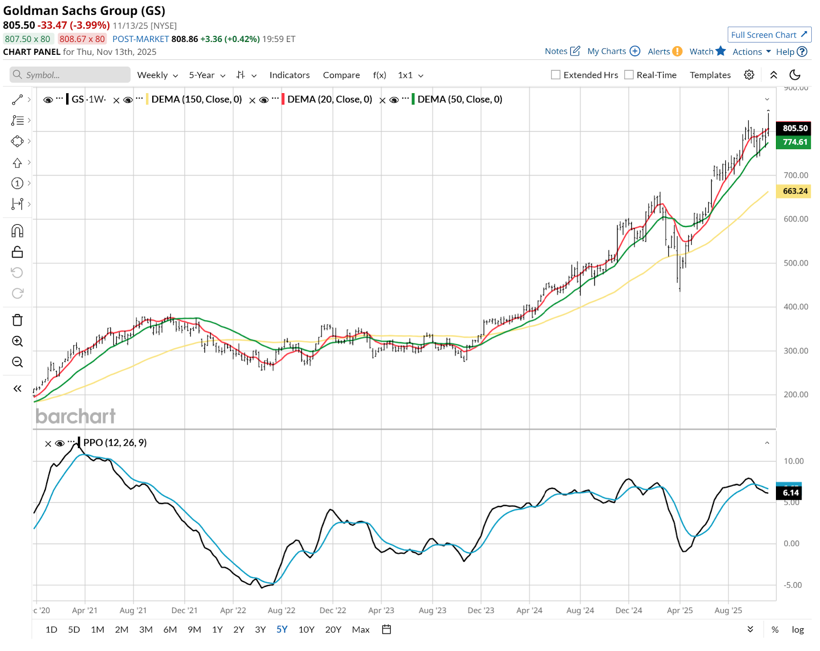Select the polygon shapes drawing tool

click(x=17, y=141)
